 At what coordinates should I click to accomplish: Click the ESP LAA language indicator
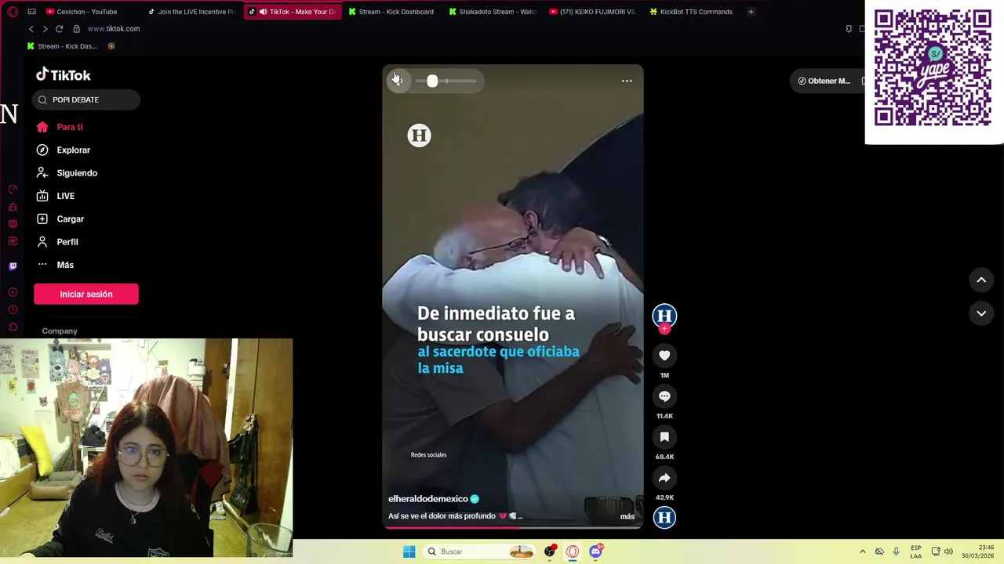click(916, 551)
